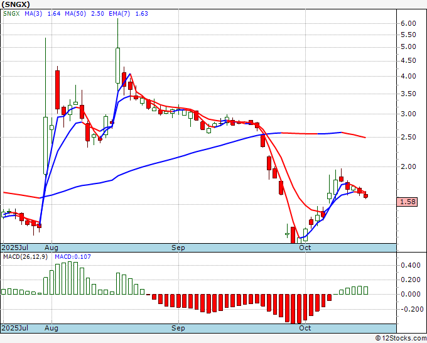The image size is (427, 343).
Task: Click the EMA(7) legend label
Action: click(119, 14)
